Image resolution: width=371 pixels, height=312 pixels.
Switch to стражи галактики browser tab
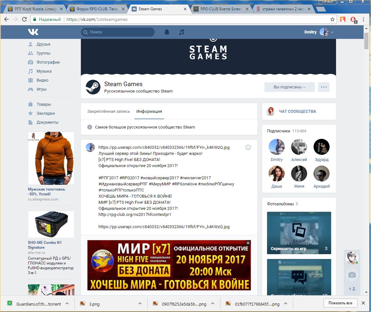(x=283, y=9)
